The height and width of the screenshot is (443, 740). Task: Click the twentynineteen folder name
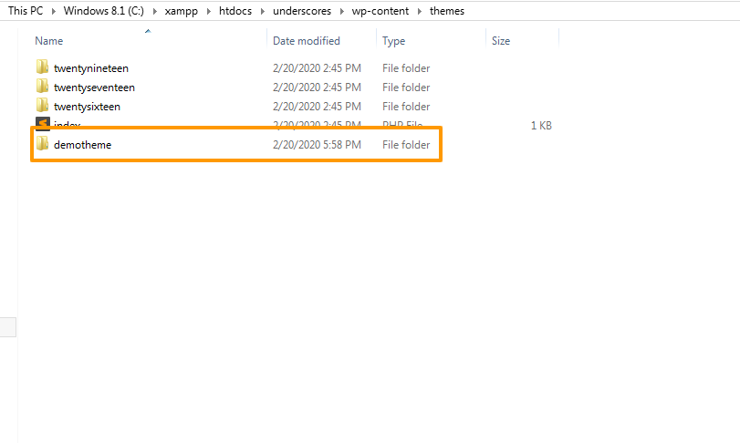click(91, 68)
